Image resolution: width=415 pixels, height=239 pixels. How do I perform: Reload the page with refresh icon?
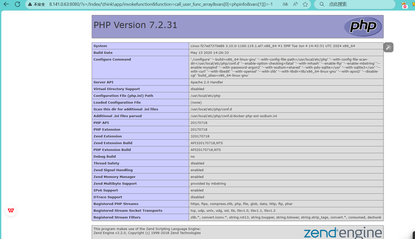tap(17, 4)
